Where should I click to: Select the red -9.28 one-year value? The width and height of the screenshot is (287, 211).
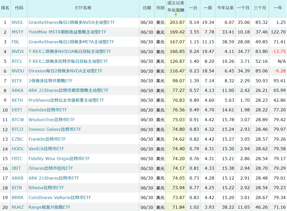tap(280, 71)
